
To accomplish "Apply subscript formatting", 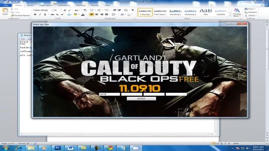I will (58, 15).
